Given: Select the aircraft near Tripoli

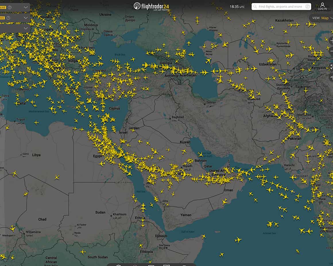Looking at the screenshot, I should click(x=36, y=123).
